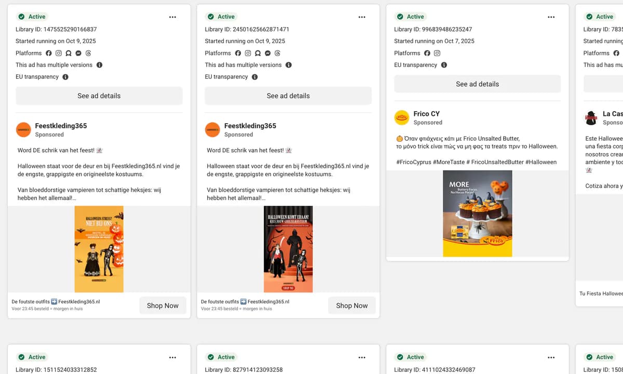Click the Messenger platform icon on ad 24501625662871471
This screenshot has width=623, height=374.
point(268,53)
